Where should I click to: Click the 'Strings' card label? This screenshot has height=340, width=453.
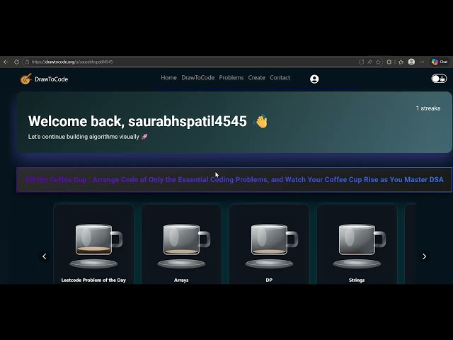[x=357, y=280]
